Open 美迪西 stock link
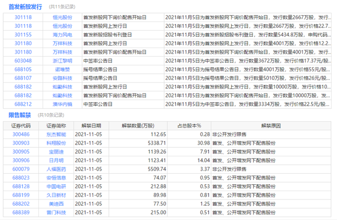This screenshot has width=337, height=220. (56, 204)
